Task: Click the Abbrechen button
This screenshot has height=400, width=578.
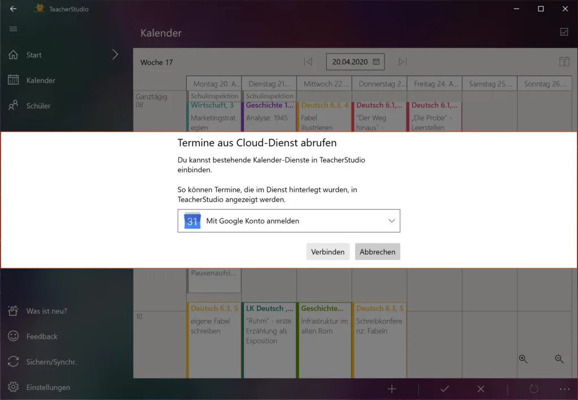Action: coord(378,252)
